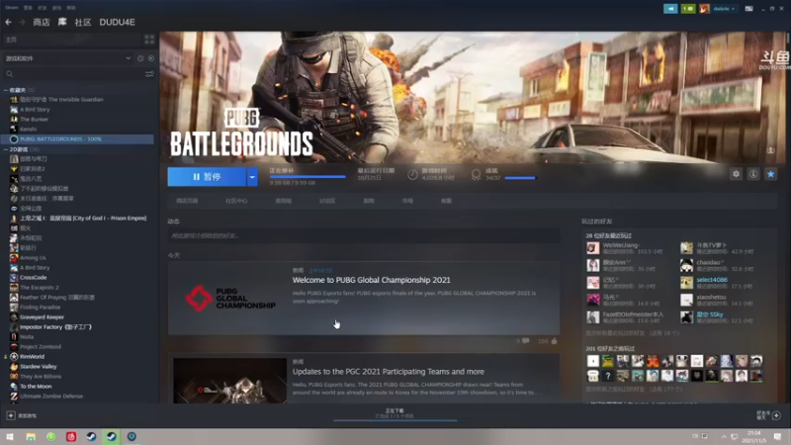Select Graveyard Keeper in library
This screenshot has width=791, height=445.
coord(42,317)
